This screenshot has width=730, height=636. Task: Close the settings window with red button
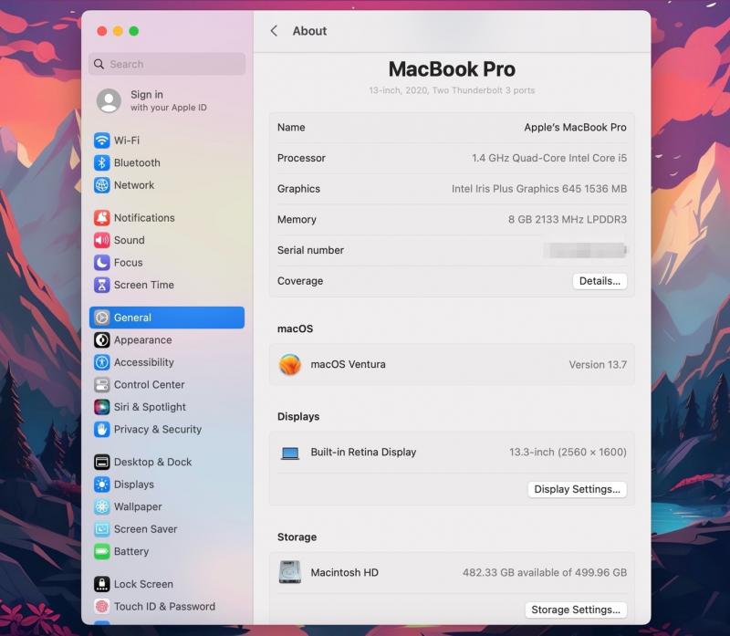[102, 31]
